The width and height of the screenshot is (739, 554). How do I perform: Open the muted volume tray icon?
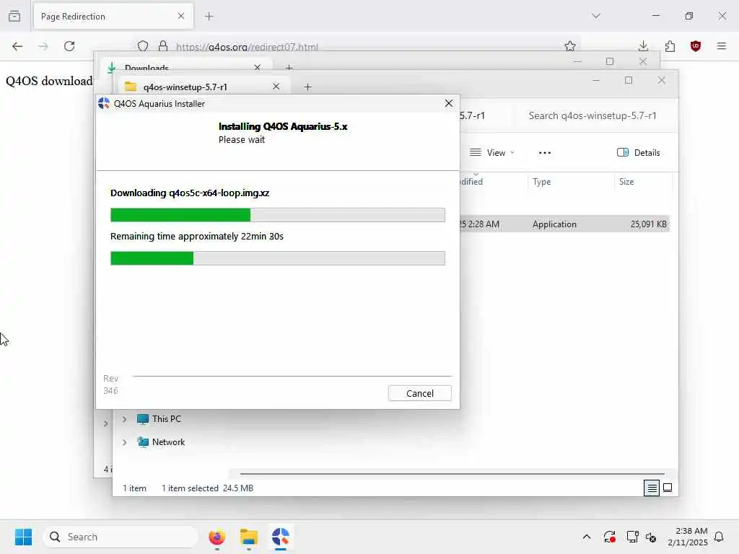coord(651,537)
